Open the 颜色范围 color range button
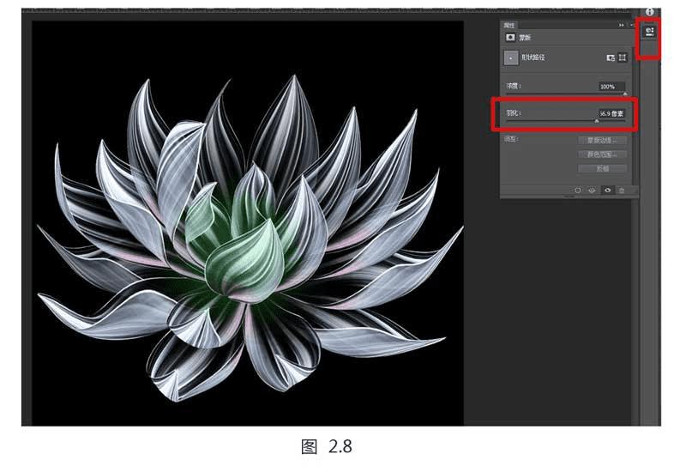 (602, 154)
